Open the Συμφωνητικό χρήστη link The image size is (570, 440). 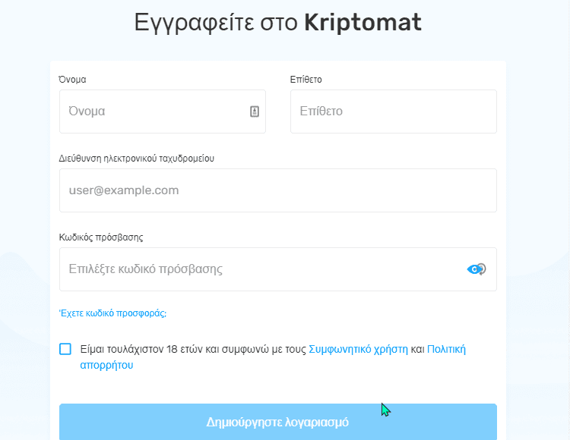(x=359, y=349)
